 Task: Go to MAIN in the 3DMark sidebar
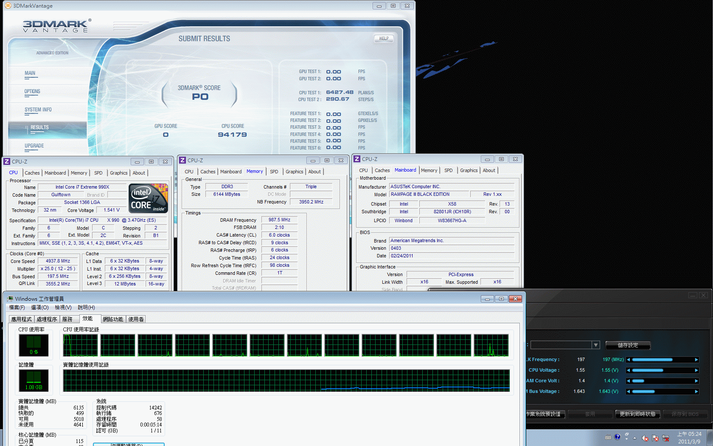click(x=30, y=73)
